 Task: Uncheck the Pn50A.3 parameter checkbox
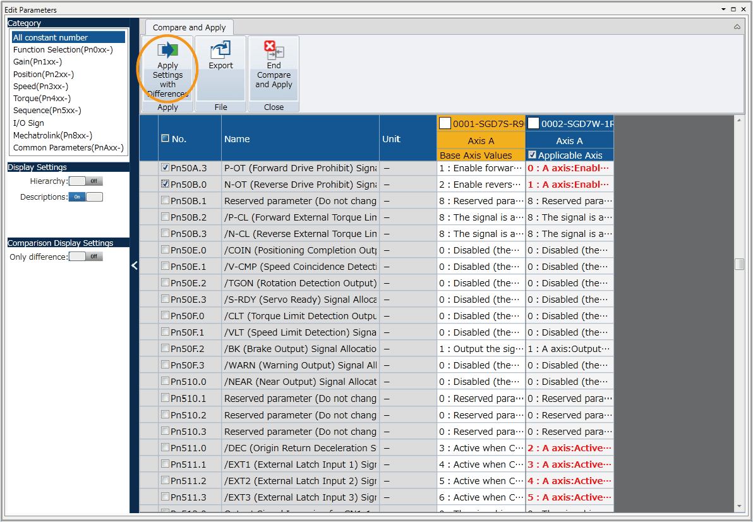click(x=166, y=168)
